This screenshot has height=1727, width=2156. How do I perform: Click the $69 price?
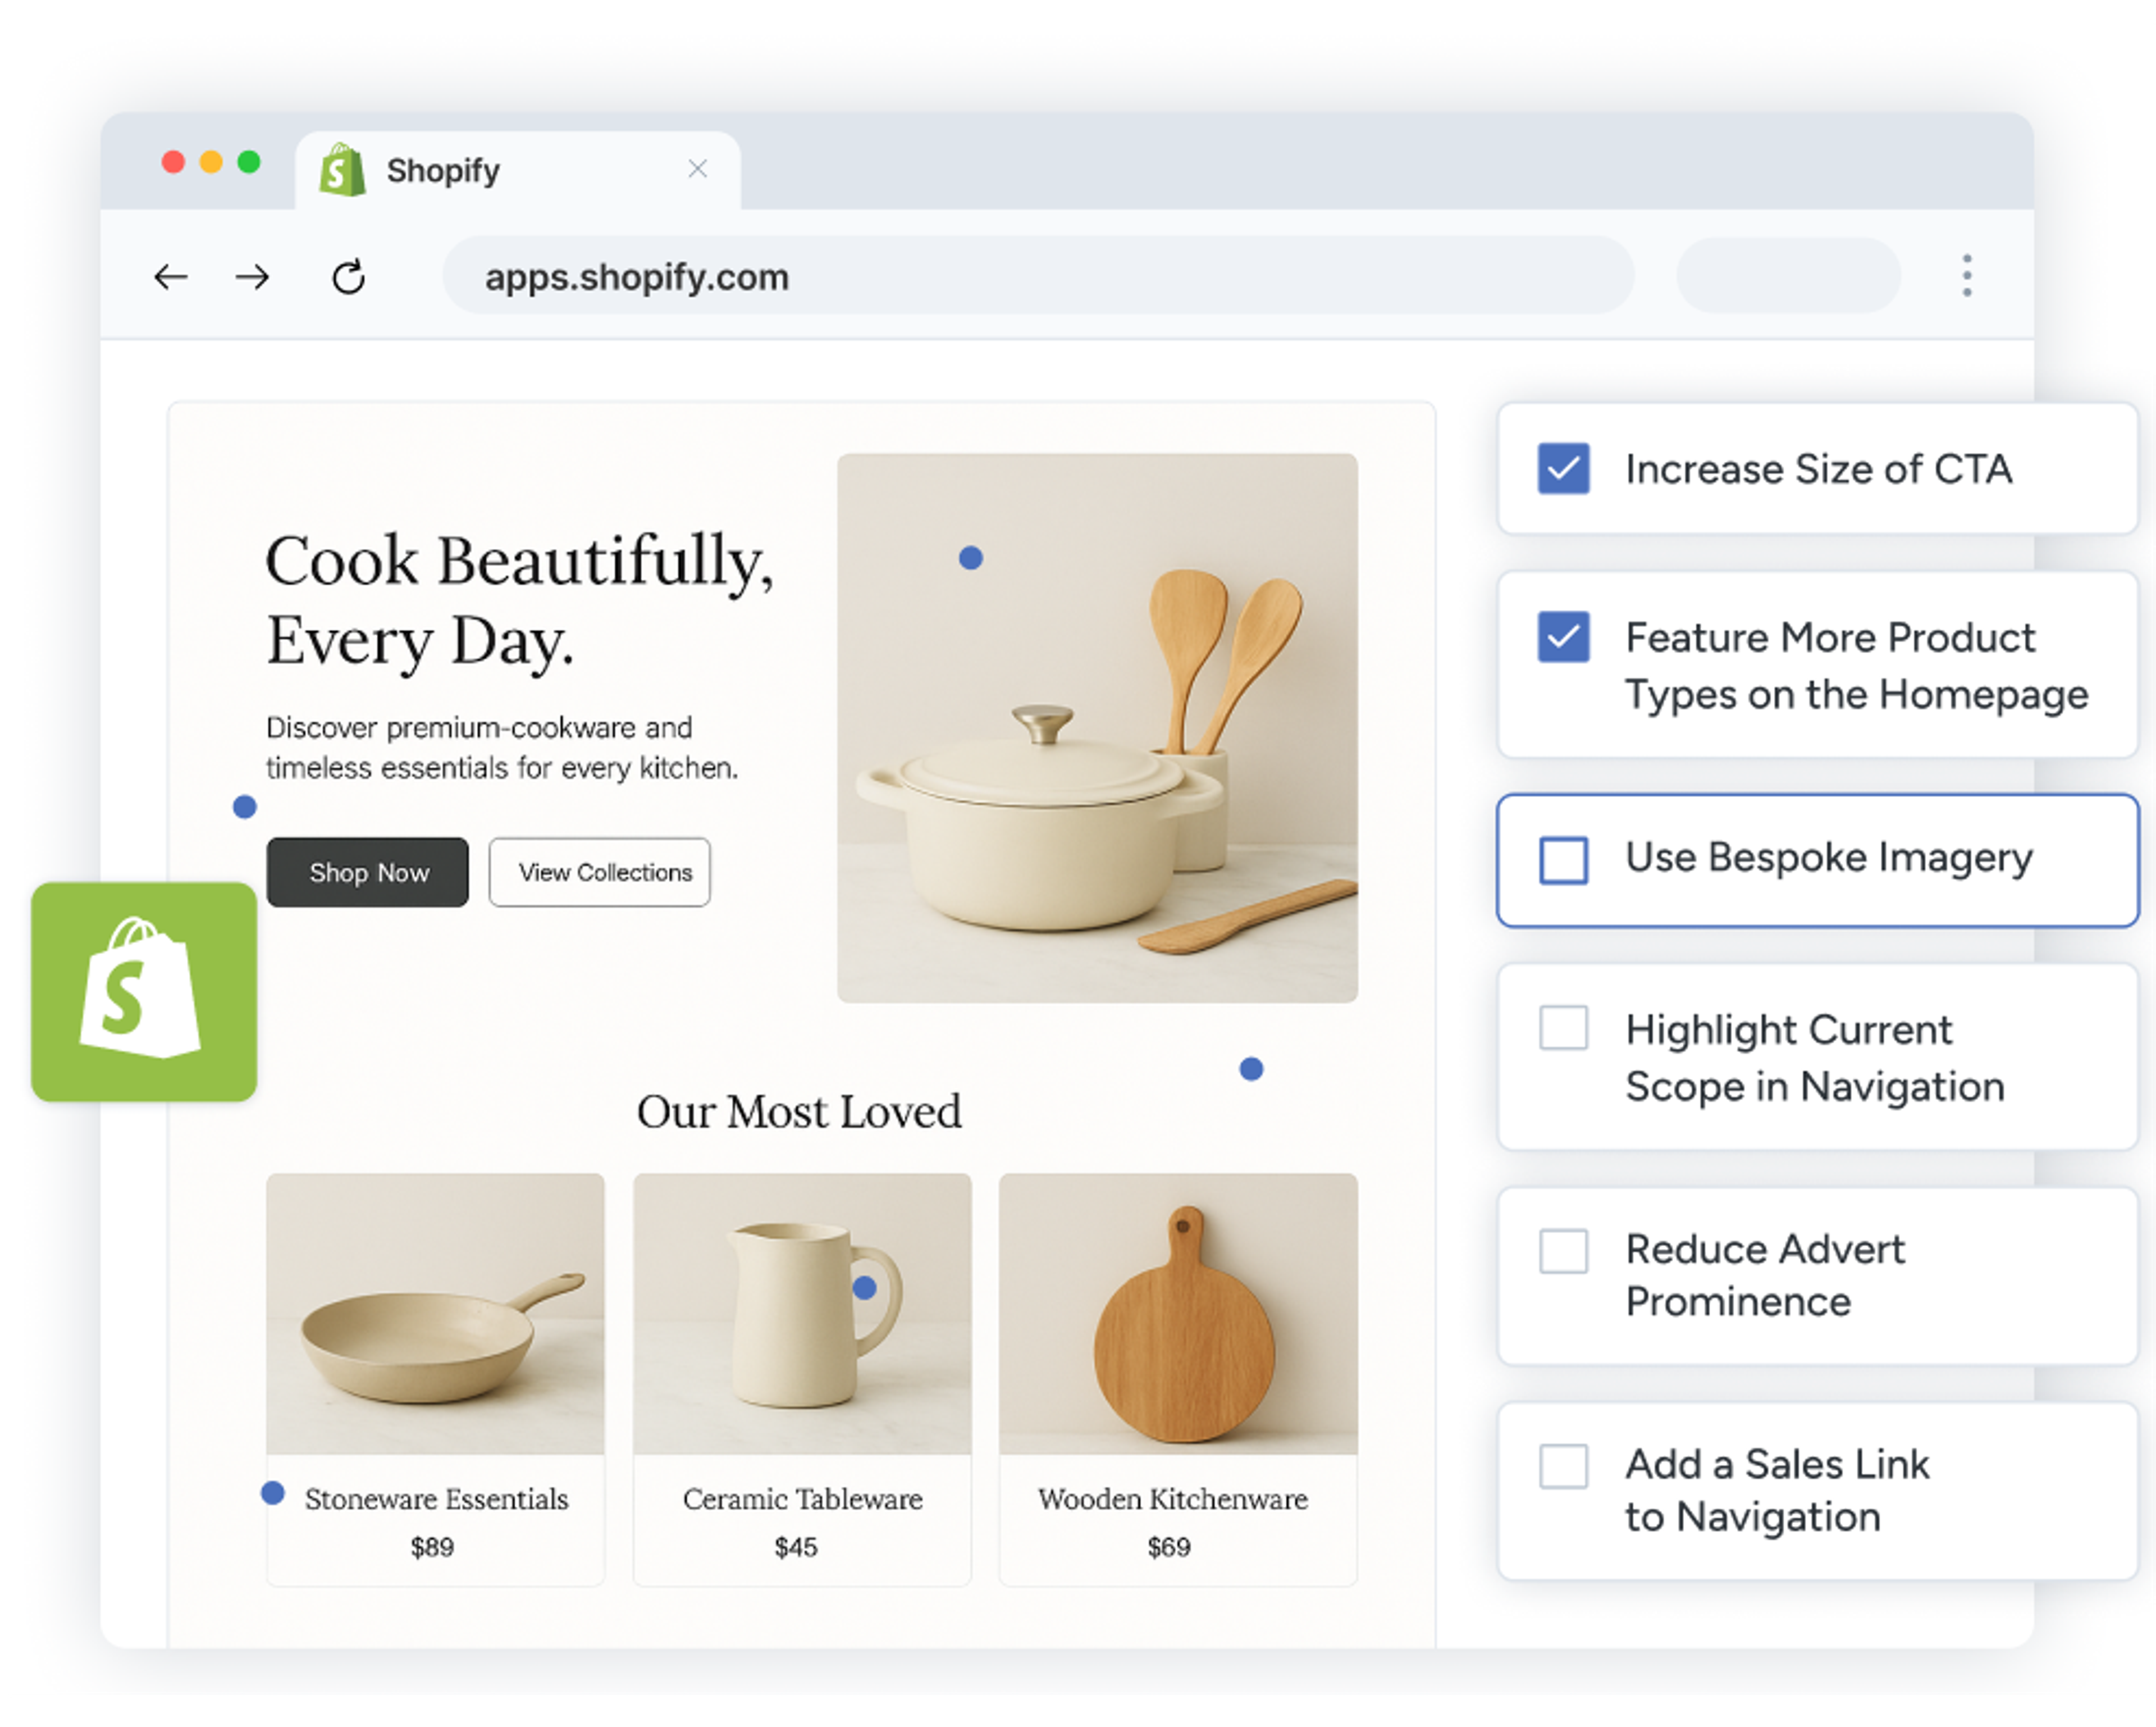coord(1169,1548)
